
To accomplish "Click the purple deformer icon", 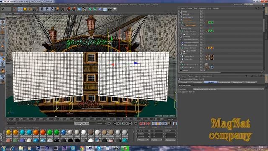I will (100, 9).
